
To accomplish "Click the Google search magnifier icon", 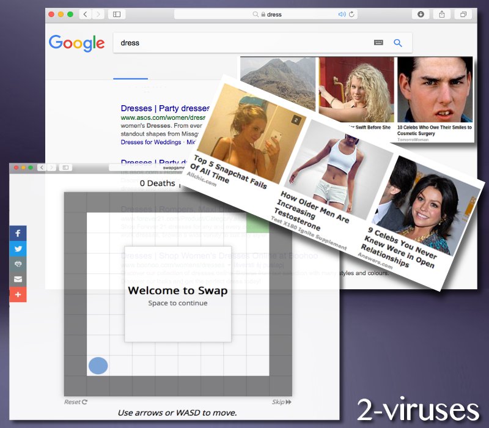I will pos(398,43).
